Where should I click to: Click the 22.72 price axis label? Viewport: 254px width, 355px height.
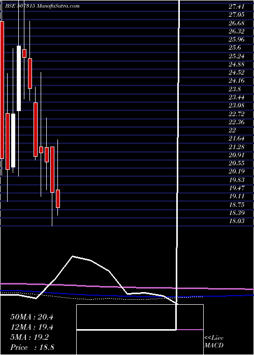[237, 114]
